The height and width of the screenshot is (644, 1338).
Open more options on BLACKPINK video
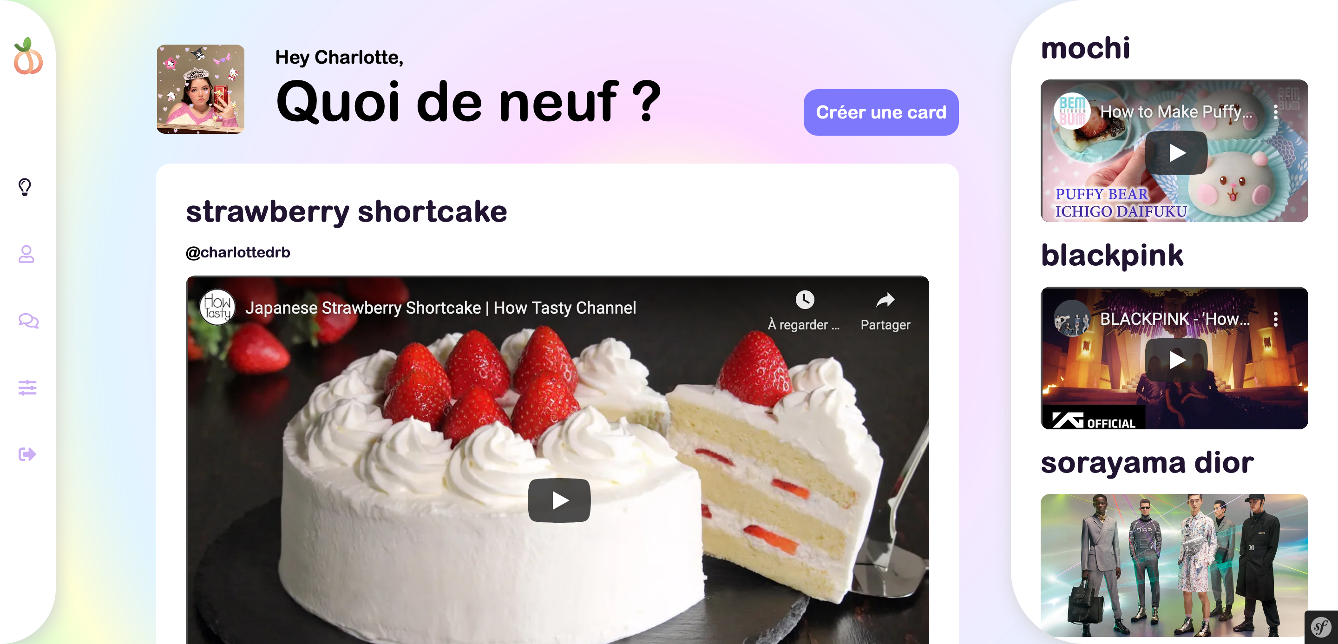(x=1275, y=319)
